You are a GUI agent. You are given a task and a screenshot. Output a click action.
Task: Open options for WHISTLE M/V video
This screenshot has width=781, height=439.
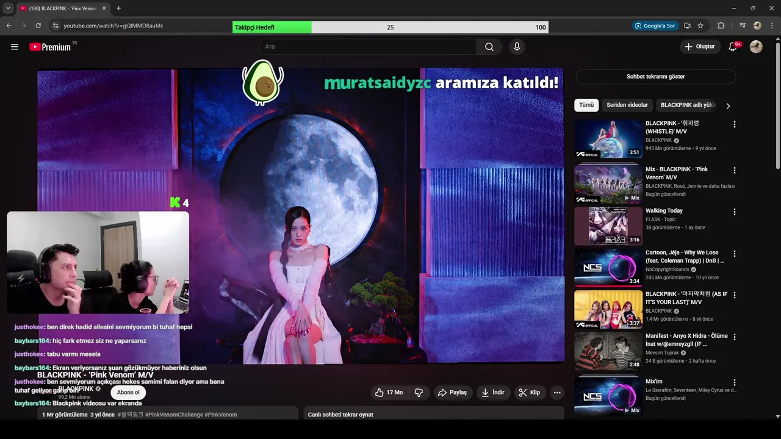pyautogui.click(x=734, y=124)
